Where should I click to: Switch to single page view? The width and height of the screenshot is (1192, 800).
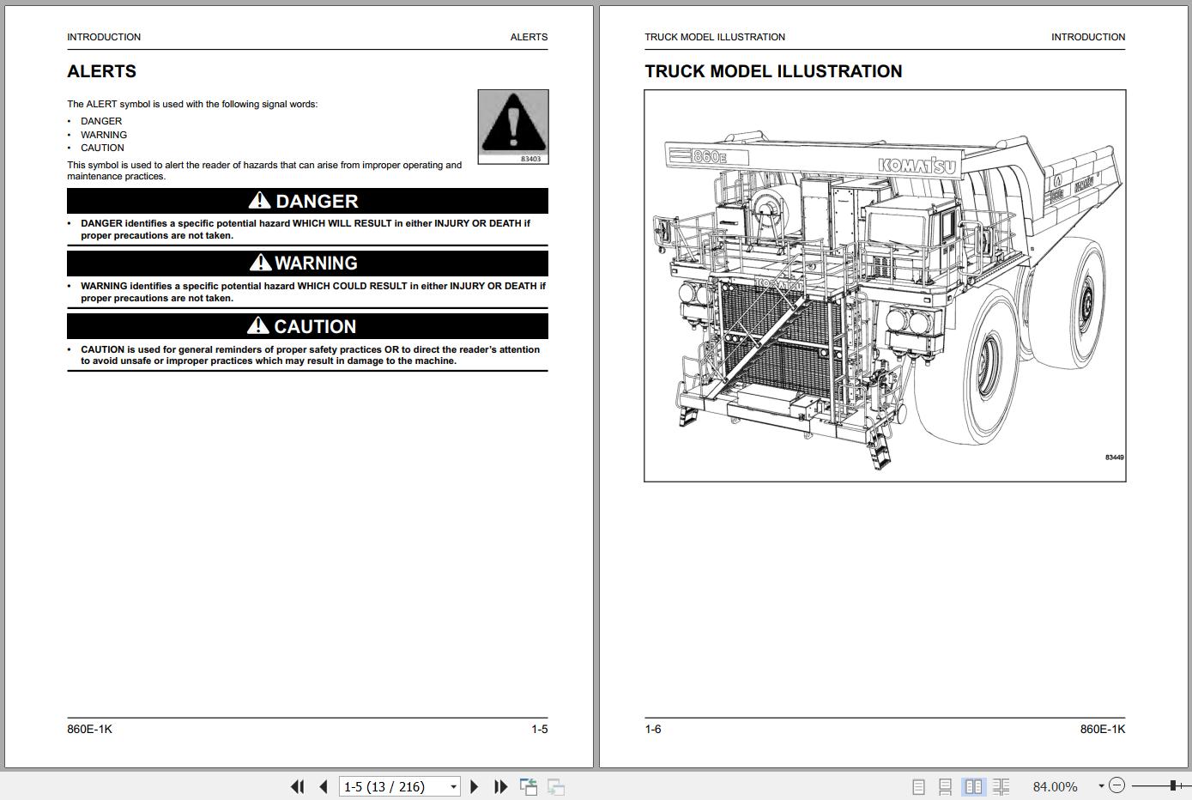coord(918,786)
